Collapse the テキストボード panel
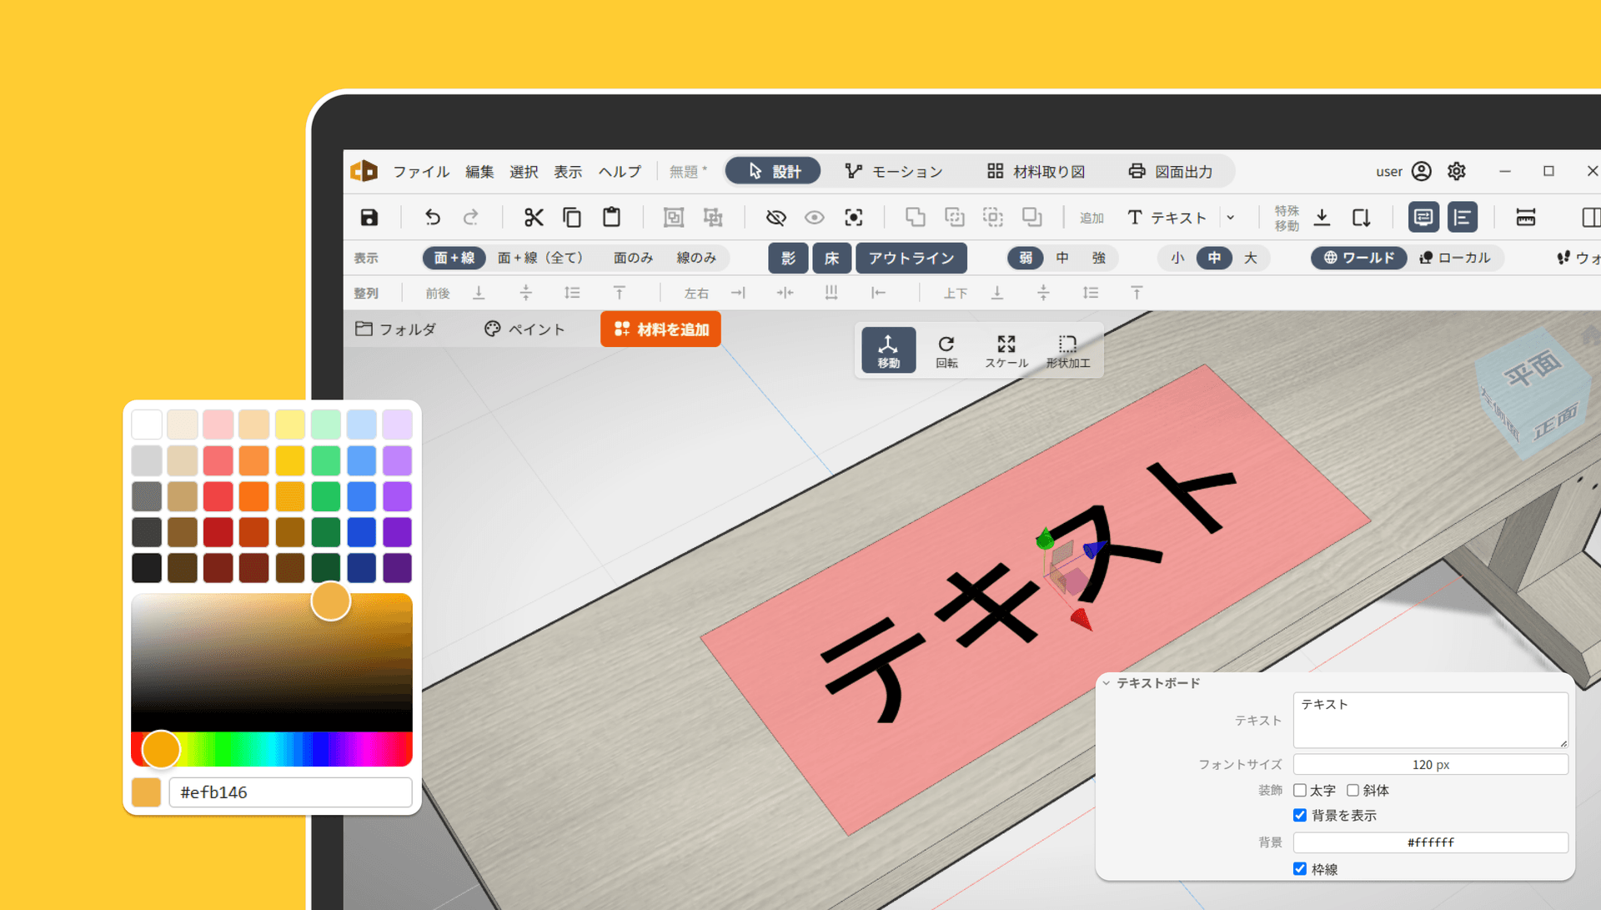Image resolution: width=1601 pixels, height=910 pixels. click(1107, 683)
